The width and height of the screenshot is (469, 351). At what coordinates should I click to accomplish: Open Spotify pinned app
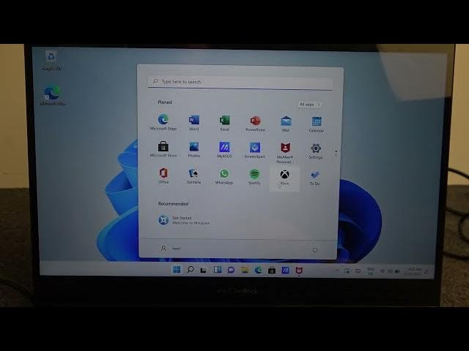click(254, 177)
